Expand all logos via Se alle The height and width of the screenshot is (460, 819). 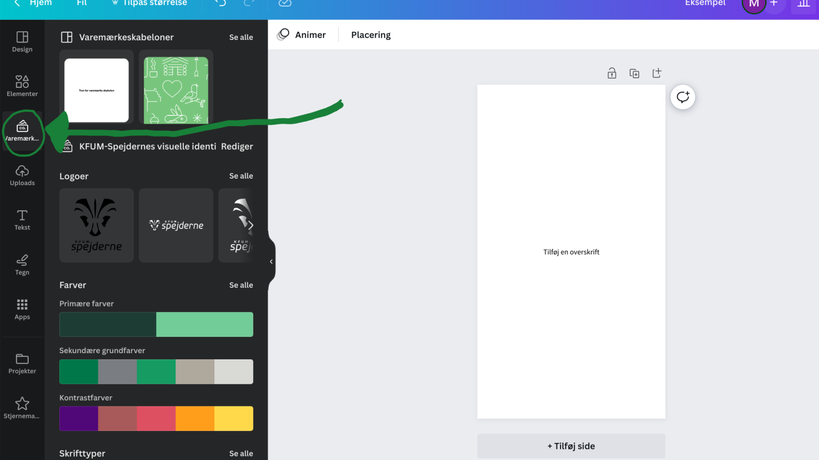coord(241,176)
